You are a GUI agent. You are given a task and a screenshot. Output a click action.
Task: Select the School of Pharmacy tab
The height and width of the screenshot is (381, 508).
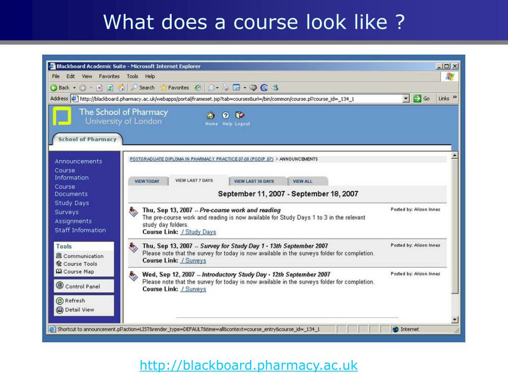click(87, 139)
